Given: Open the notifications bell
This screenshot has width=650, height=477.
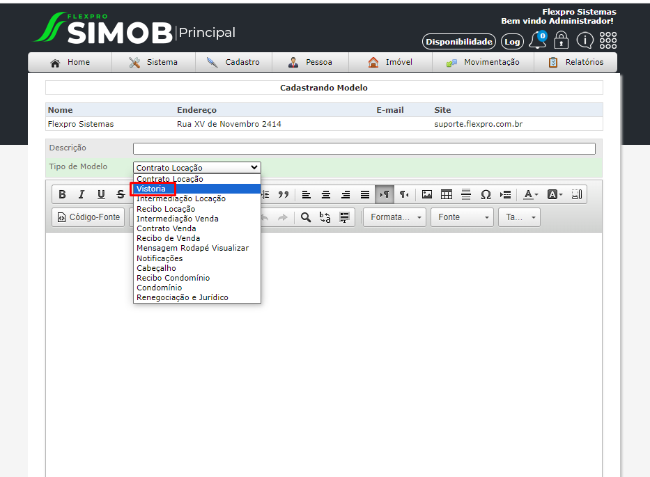Looking at the screenshot, I should tap(538, 40).
